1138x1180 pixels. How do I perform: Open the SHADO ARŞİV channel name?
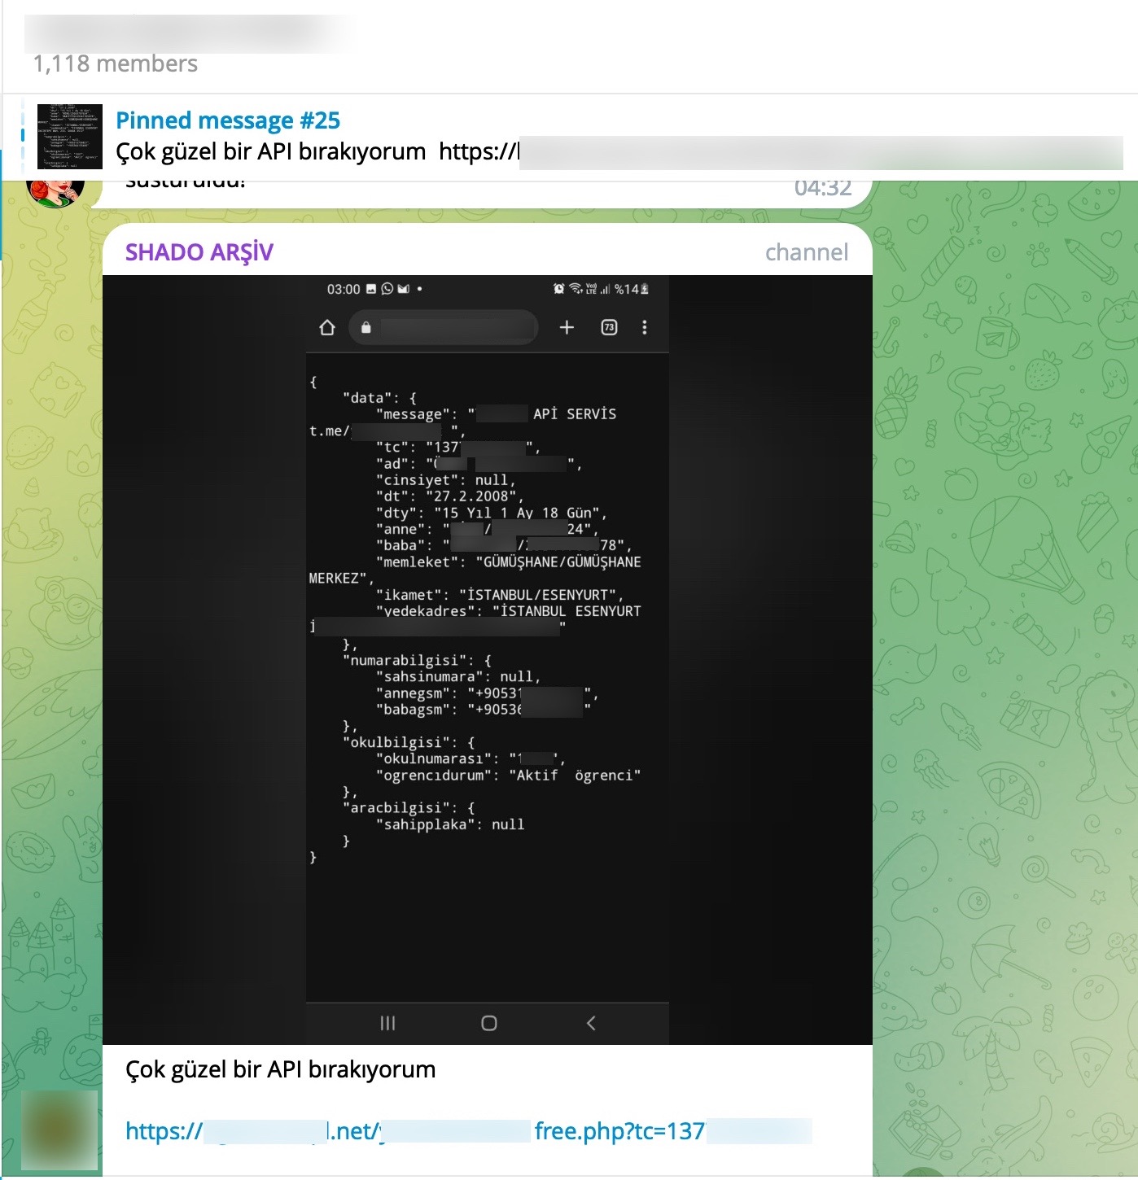(199, 252)
